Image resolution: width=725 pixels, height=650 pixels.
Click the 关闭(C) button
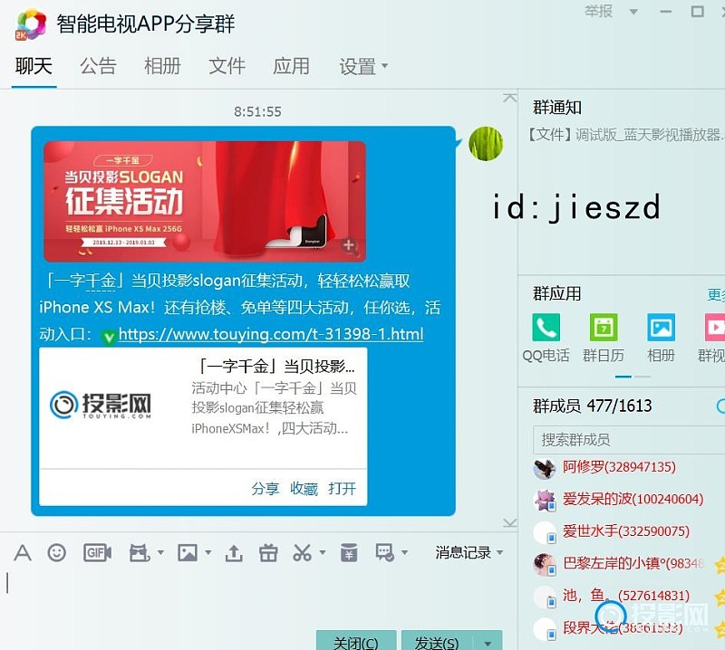pyautogui.click(x=356, y=641)
